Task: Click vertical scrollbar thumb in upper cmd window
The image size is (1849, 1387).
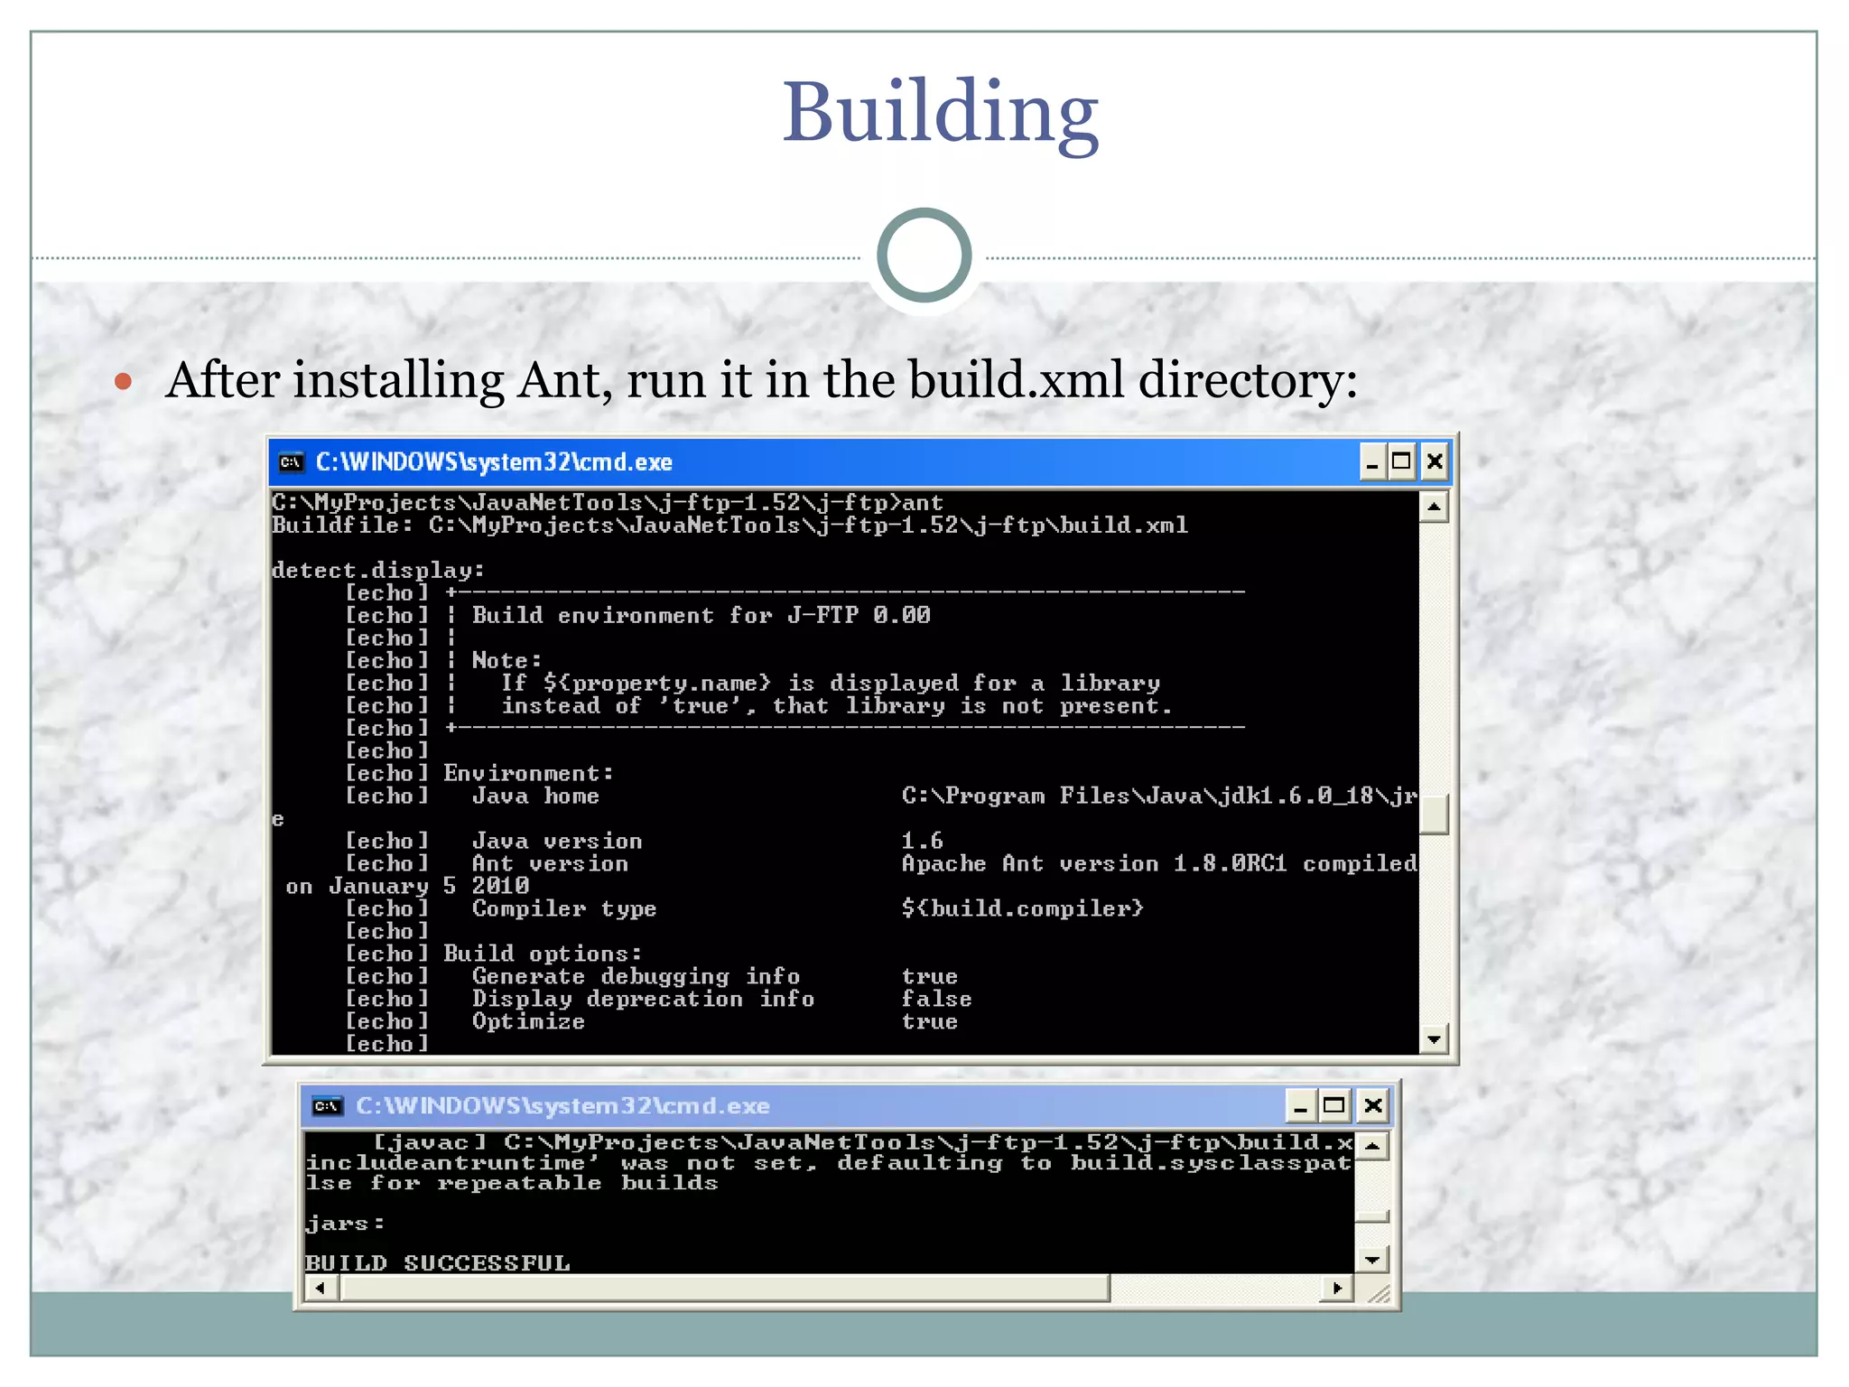Action: click(x=1434, y=815)
